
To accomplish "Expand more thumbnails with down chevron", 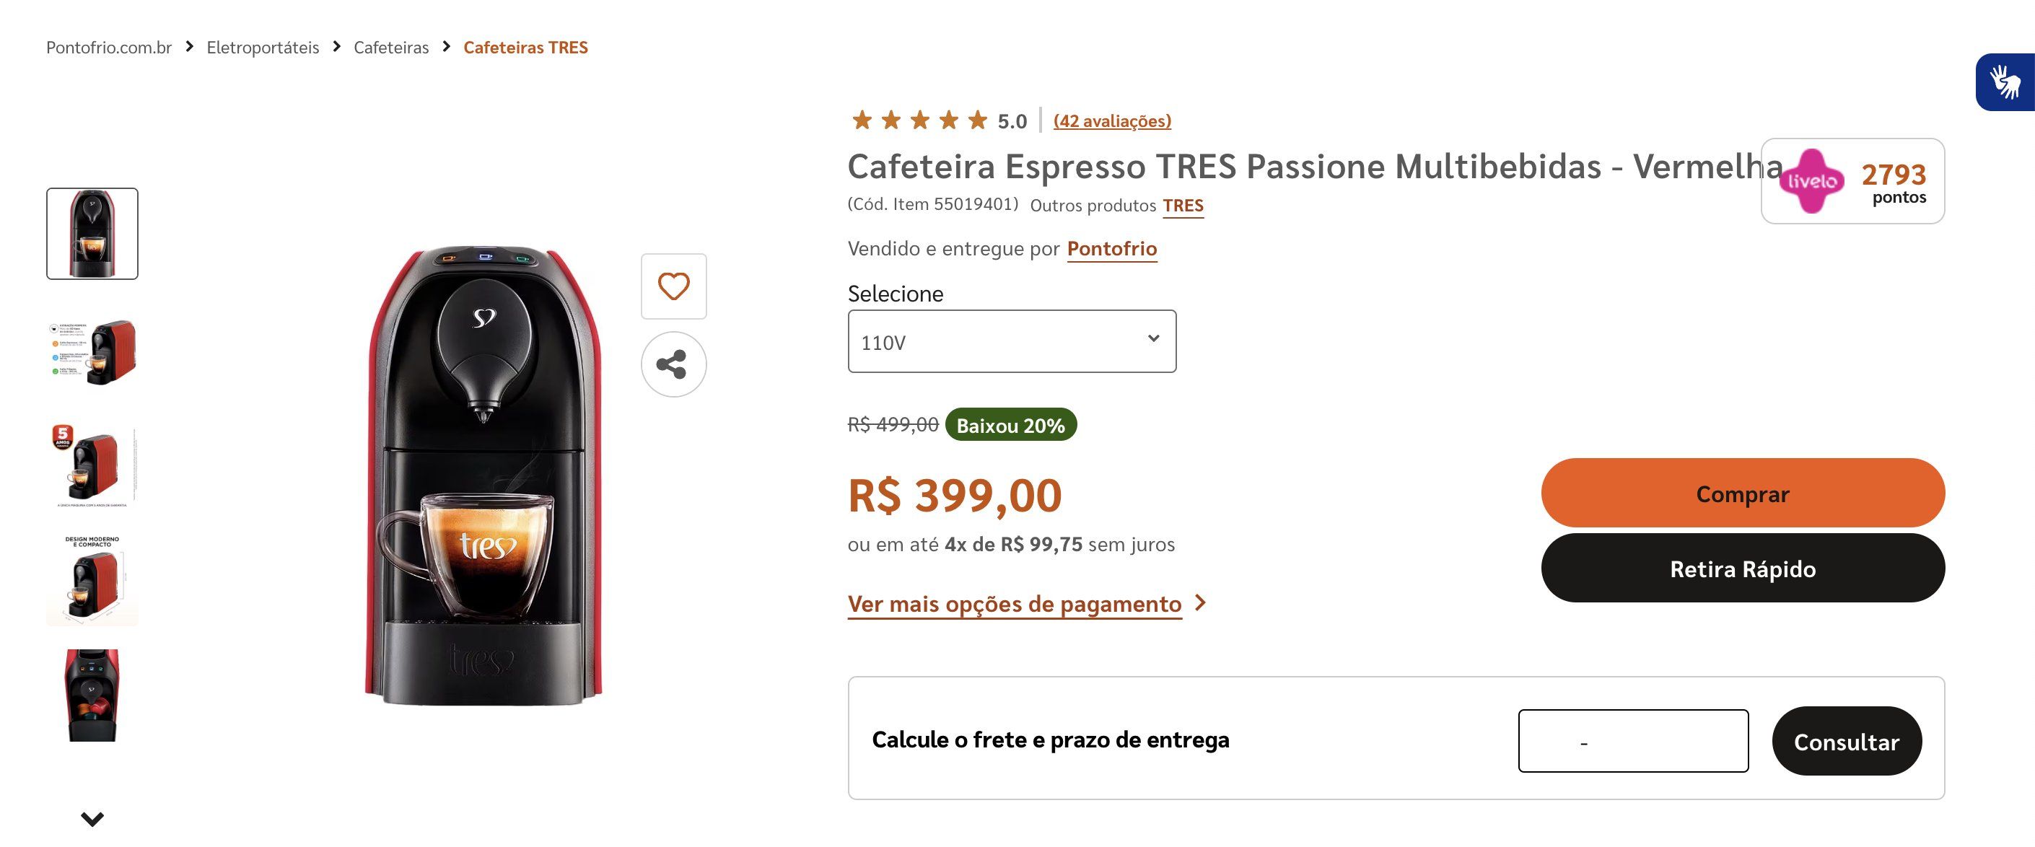I will pyautogui.click(x=92, y=819).
